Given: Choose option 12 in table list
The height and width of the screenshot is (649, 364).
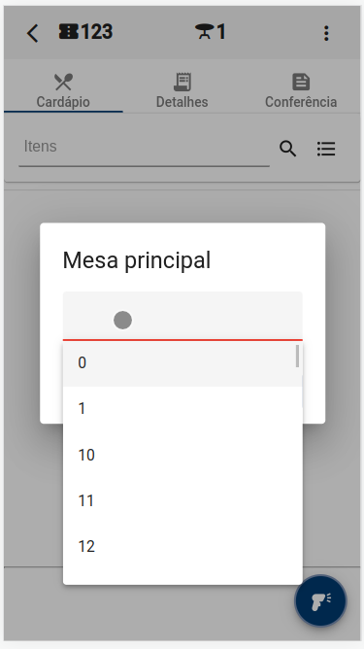Looking at the screenshot, I should [182, 547].
